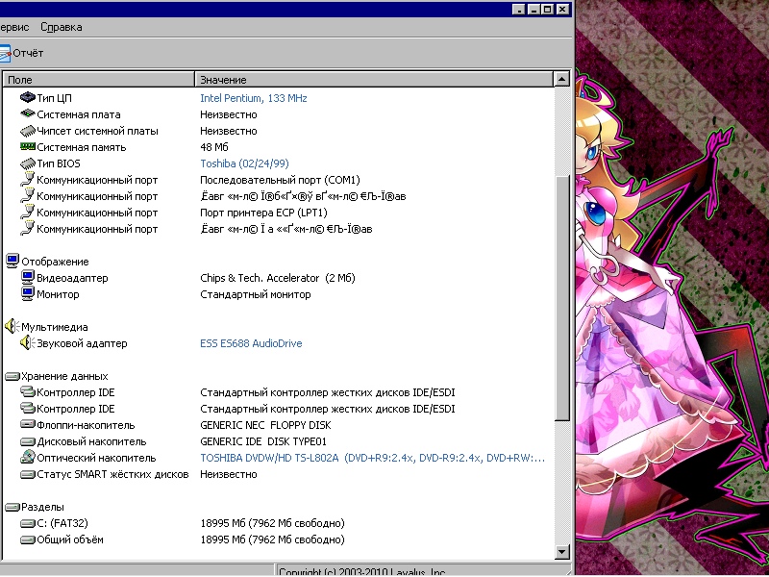769x577 pixels.
Task: Select the Разделы section heading
Action: point(42,507)
